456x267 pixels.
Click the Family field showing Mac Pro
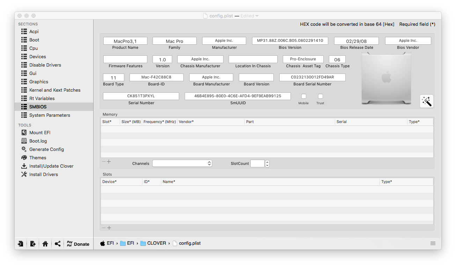pyautogui.click(x=175, y=41)
